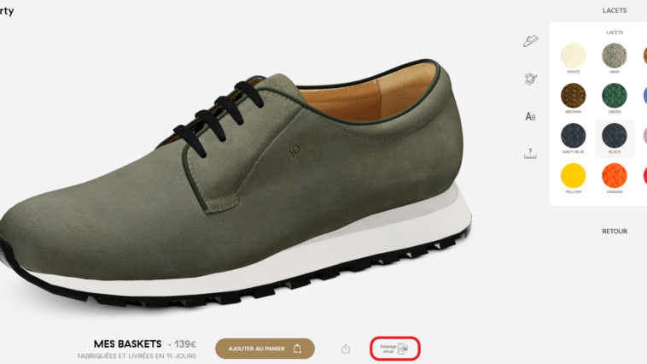
Task: Click the LACETS header at top
Action: click(x=615, y=10)
